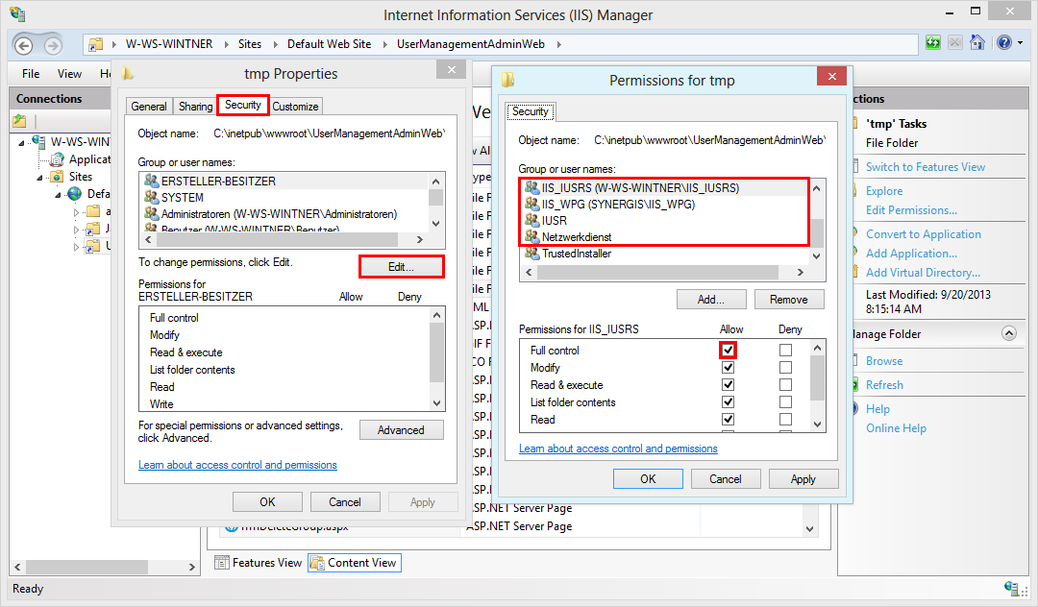Click the green Refresh icon under Manage Folder
Viewport: 1038px width, 607px height.
857,384
